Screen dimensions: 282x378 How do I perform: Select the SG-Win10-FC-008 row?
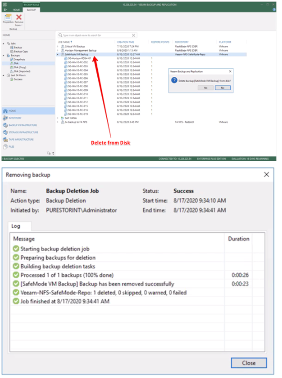click(x=152, y=86)
